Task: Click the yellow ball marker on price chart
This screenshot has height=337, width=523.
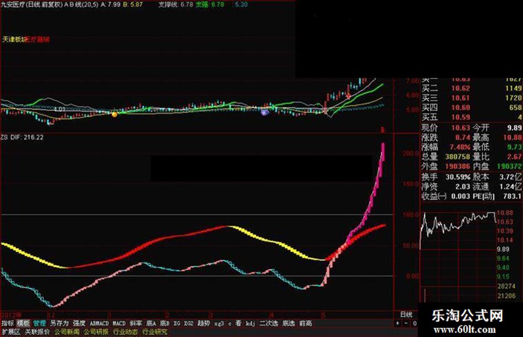Action: 115,115
